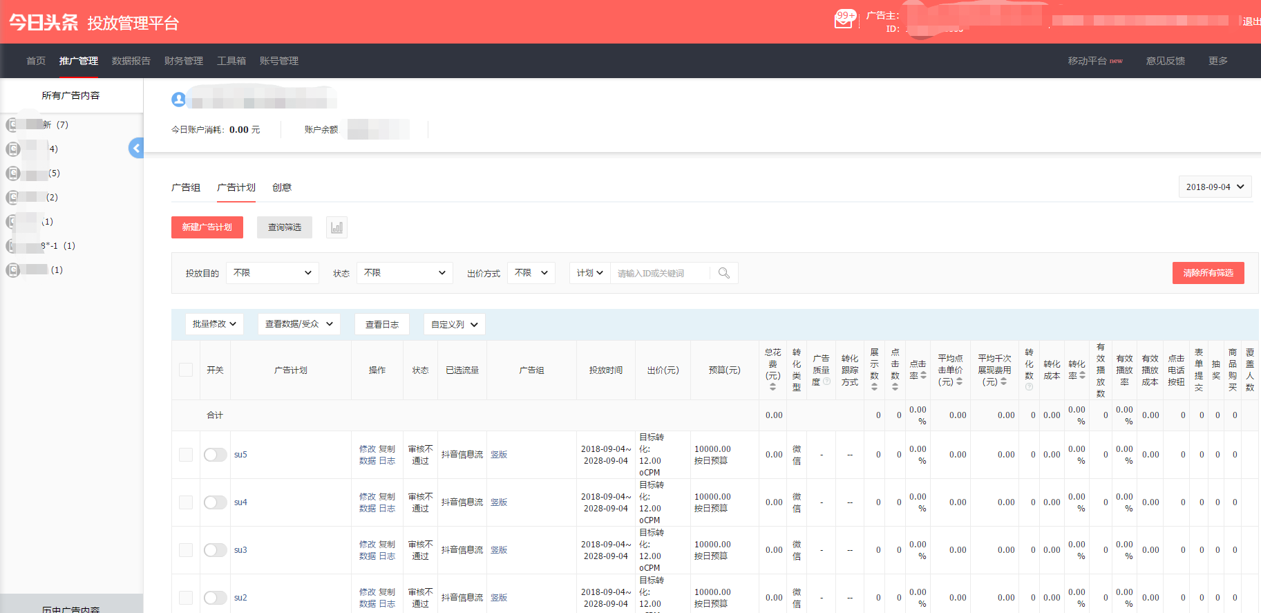Open the 状态 filter dropdown
Viewport: 1261px width, 613px height.
coord(404,273)
